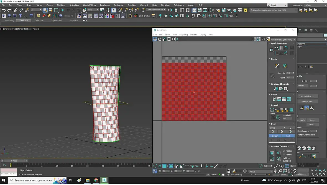Click the Paint Move brush icon
This screenshot has width=327, height=185.
pyautogui.click(x=277, y=66)
